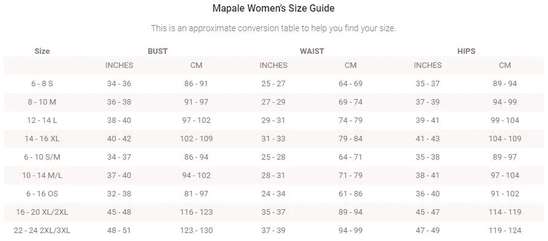Click waist inches value 24 - 34
548x241 pixels.
(x=273, y=194)
